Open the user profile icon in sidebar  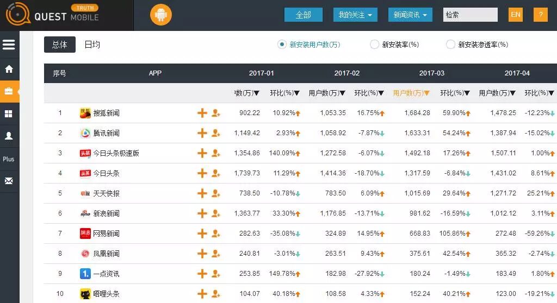click(9, 136)
